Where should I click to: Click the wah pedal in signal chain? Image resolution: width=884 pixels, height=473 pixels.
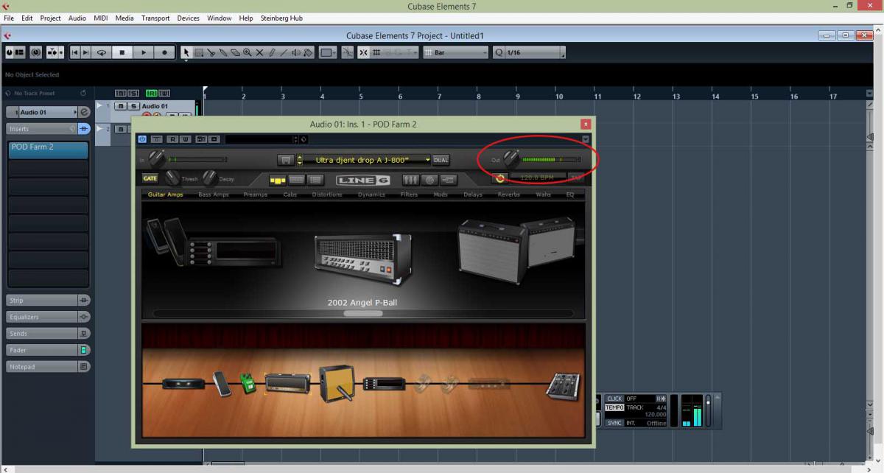[x=222, y=383]
